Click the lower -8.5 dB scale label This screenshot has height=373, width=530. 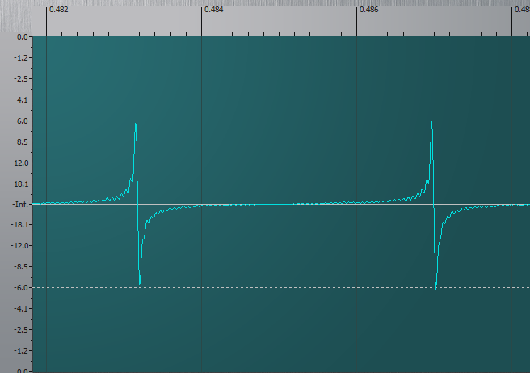pos(21,266)
